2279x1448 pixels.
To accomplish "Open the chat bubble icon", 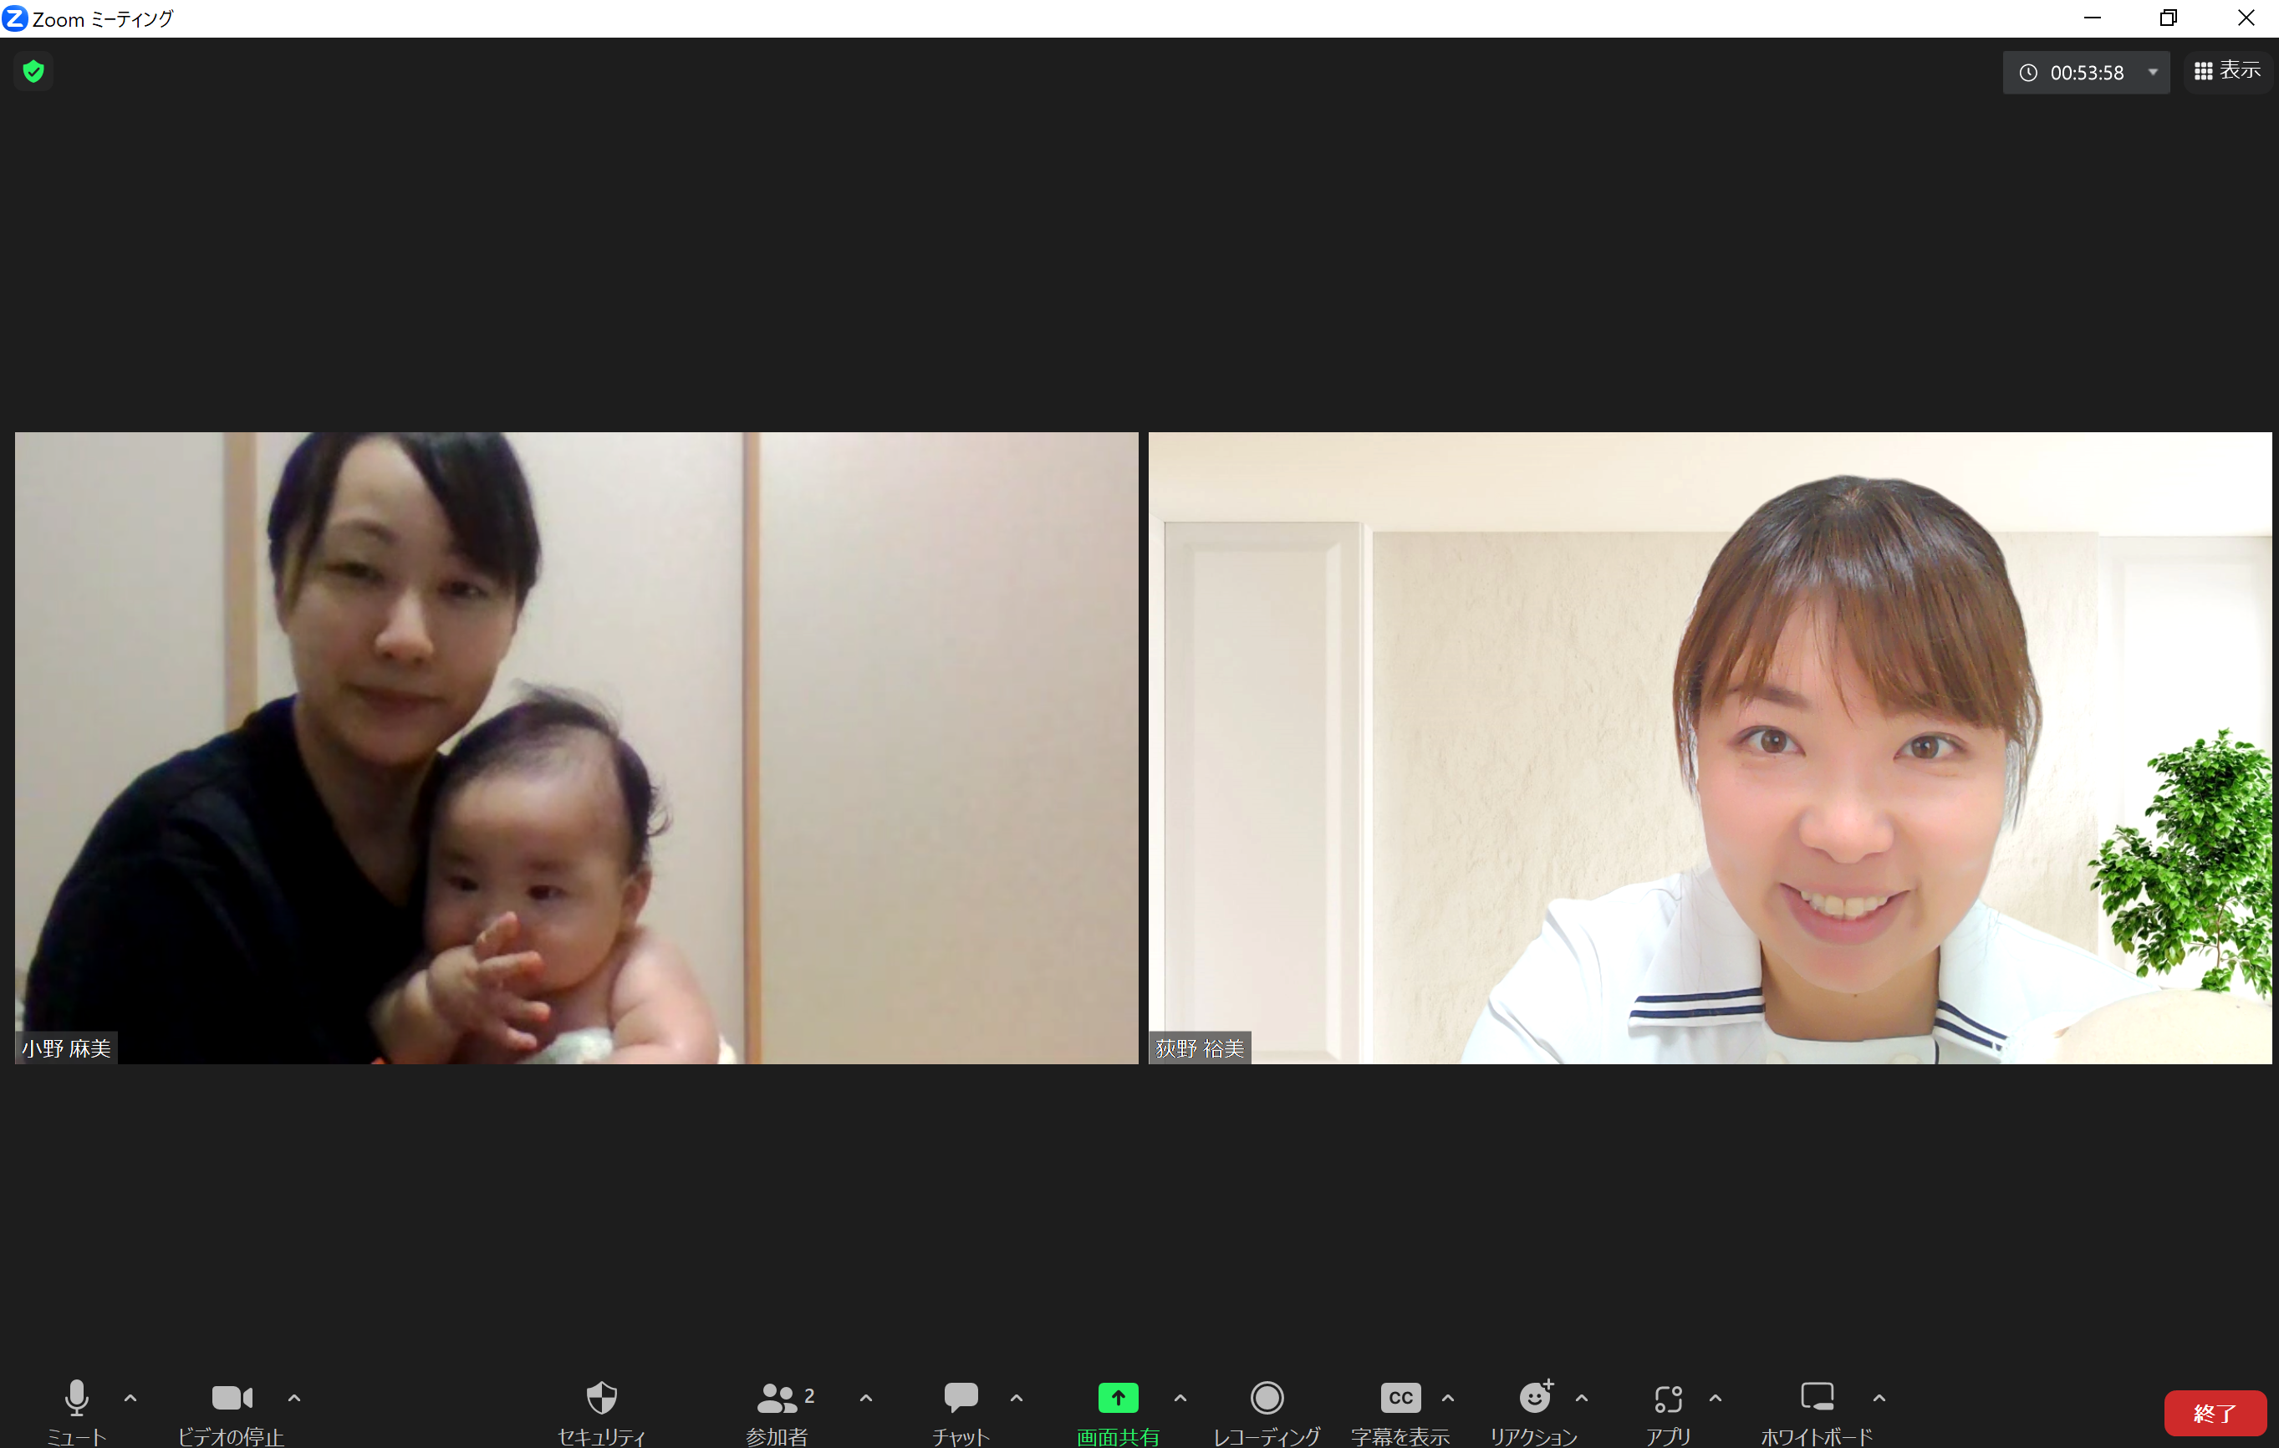I will (961, 1397).
